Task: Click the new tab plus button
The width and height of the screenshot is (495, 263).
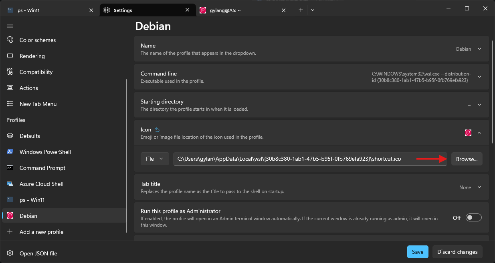Action: 301,10
